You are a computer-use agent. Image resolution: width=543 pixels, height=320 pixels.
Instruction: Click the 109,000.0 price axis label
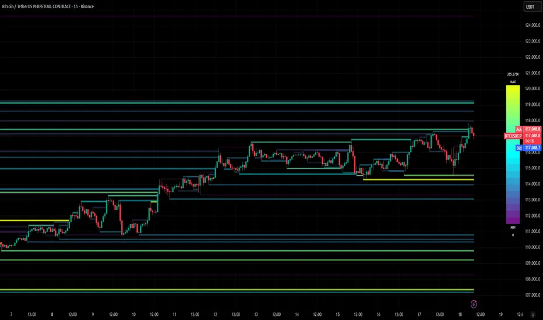533,263
